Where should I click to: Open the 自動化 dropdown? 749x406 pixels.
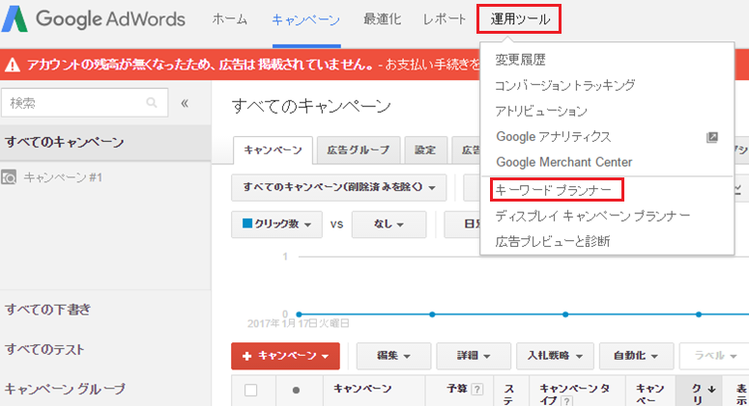pos(636,356)
